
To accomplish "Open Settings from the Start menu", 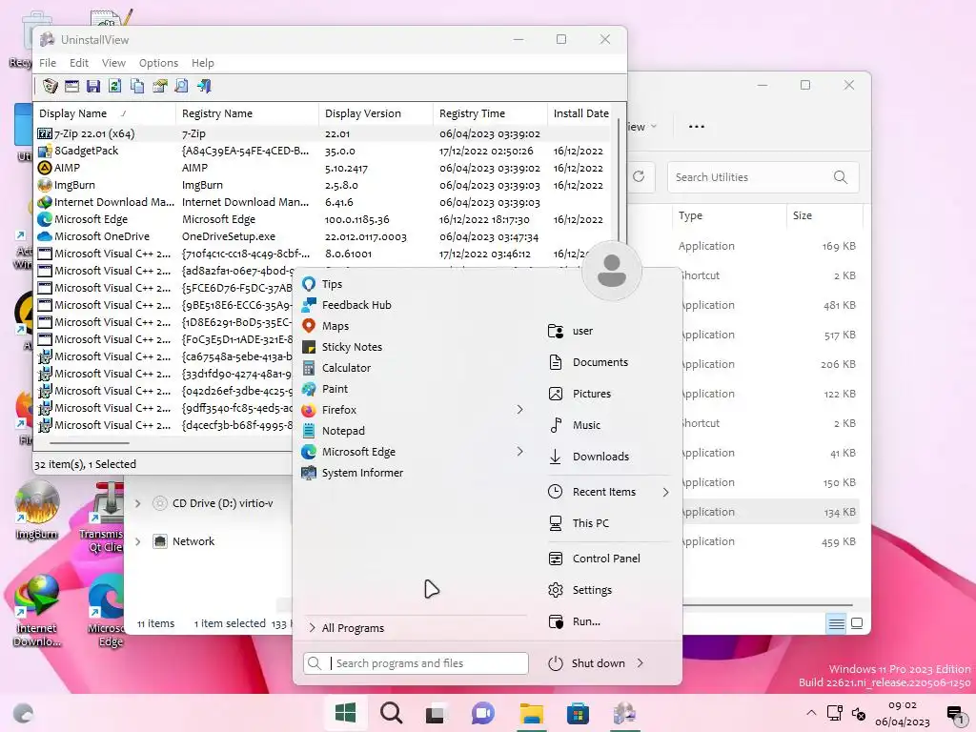I will click(609, 589).
